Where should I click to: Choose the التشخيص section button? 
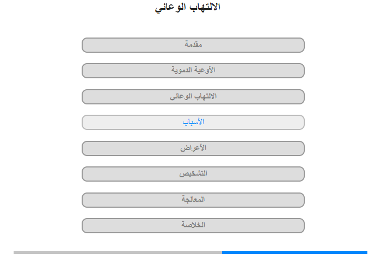point(193,174)
